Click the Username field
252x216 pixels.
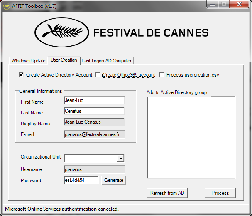[x=94, y=169]
